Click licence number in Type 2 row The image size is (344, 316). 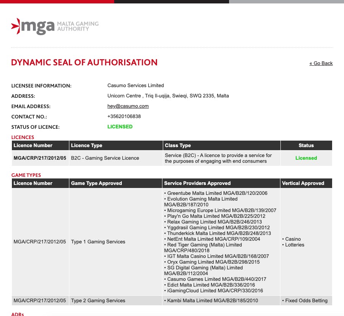pyautogui.click(x=40, y=301)
